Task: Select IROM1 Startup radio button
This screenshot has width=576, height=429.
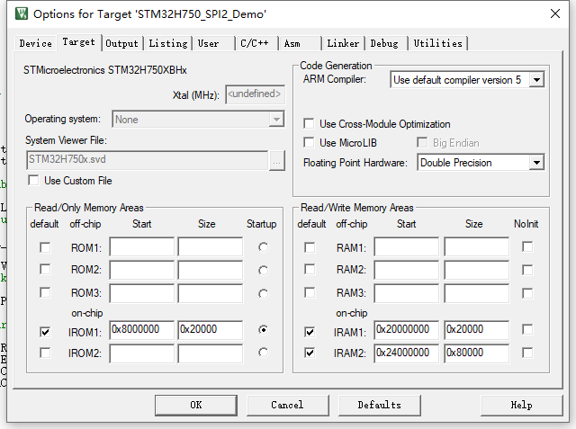Action: point(263,329)
